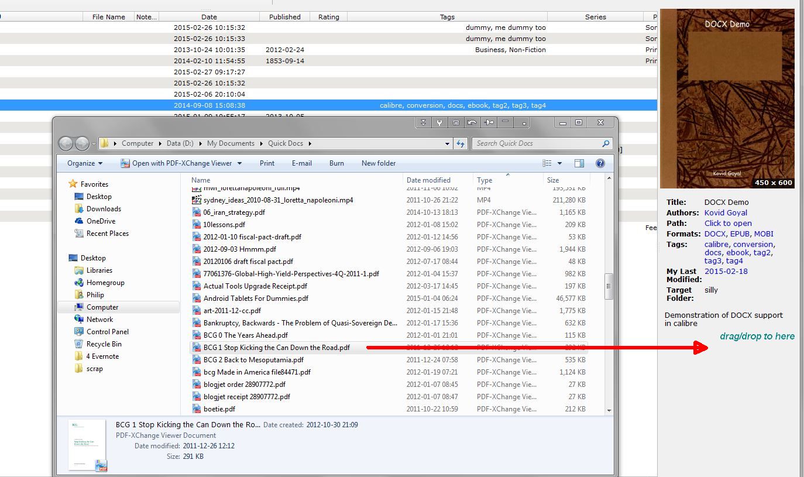Click the Homegroup icon

[79, 283]
